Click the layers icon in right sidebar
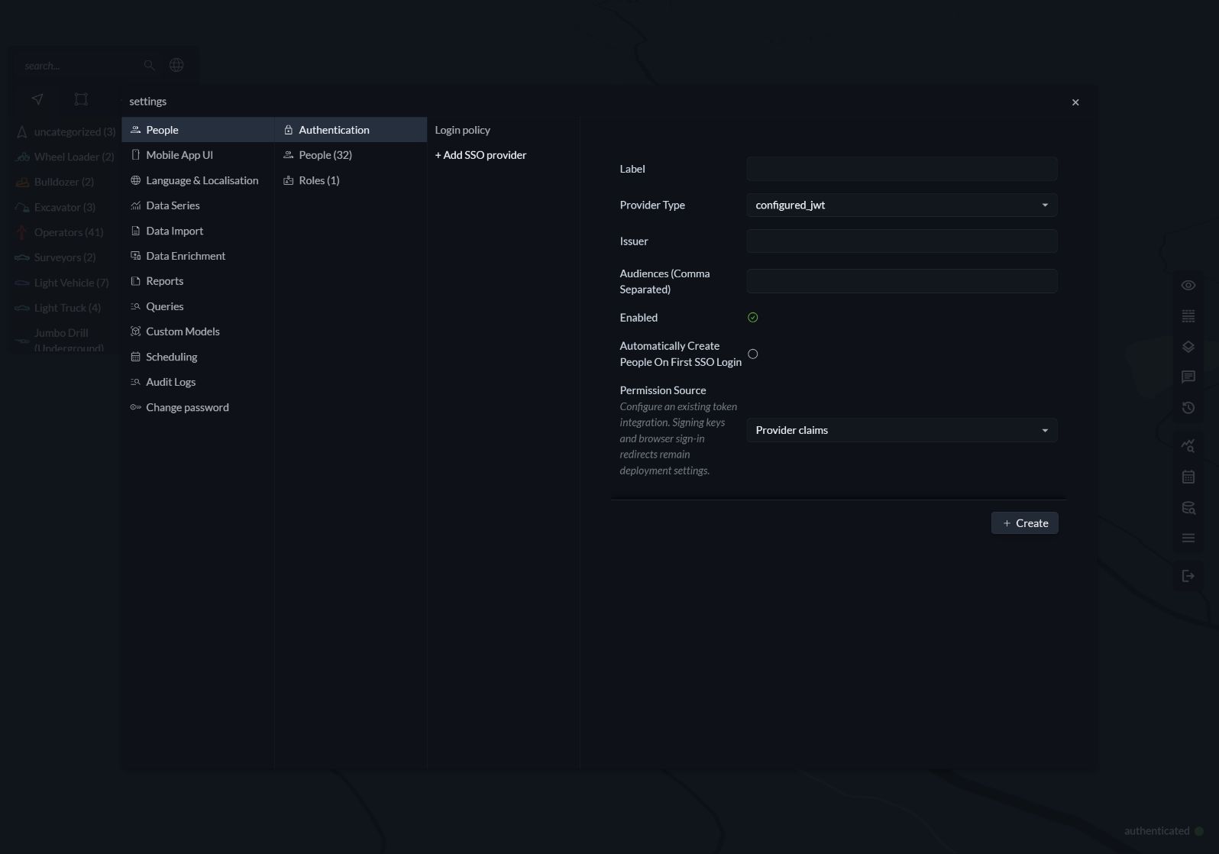 (1188, 346)
